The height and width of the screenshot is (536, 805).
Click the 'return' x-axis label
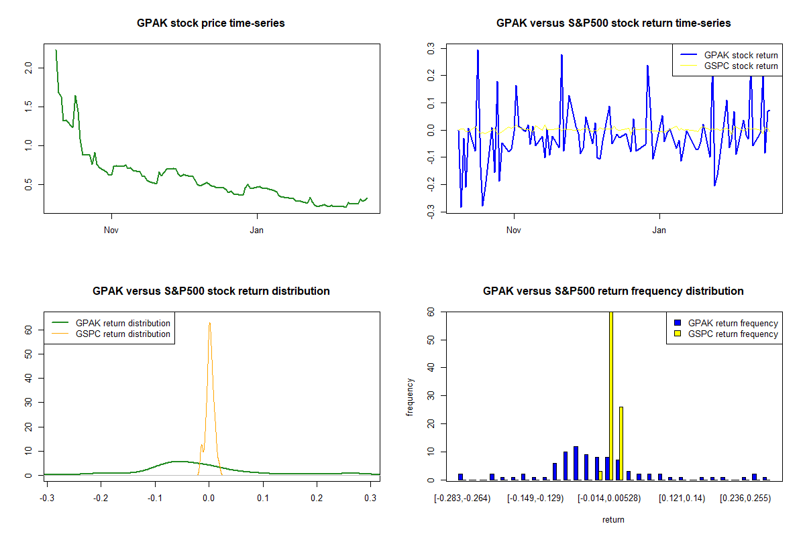(x=613, y=519)
